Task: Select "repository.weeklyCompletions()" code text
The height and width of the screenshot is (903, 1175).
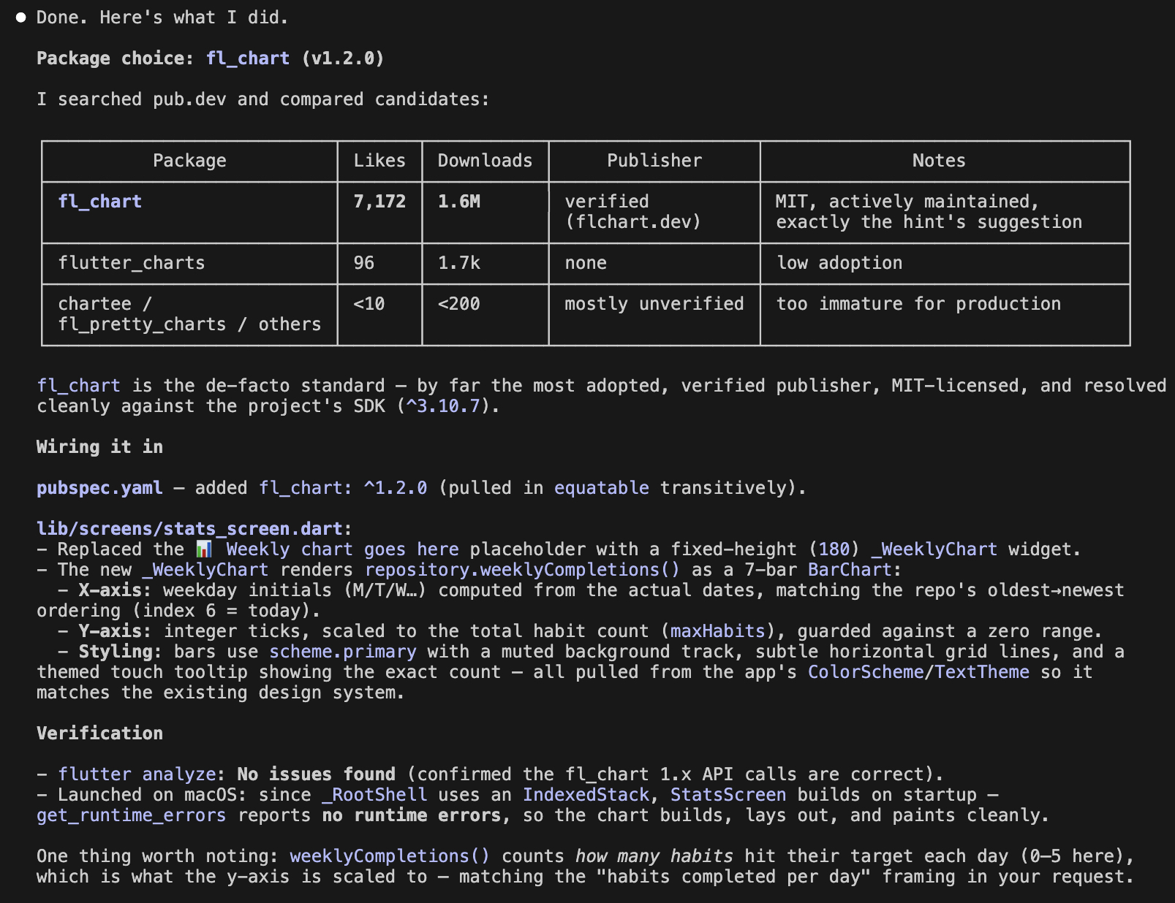Action: pyautogui.click(x=522, y=570)
